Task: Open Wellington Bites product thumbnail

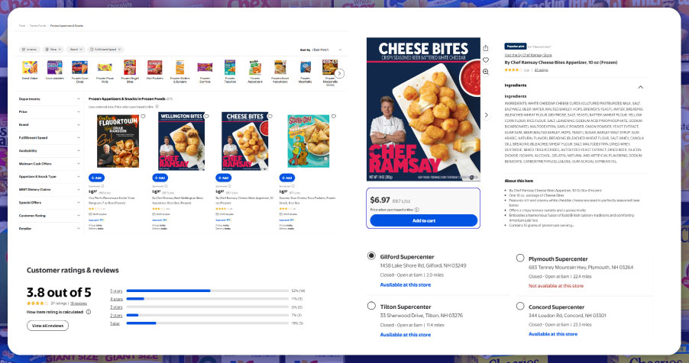Action: [x=181, y=141]
